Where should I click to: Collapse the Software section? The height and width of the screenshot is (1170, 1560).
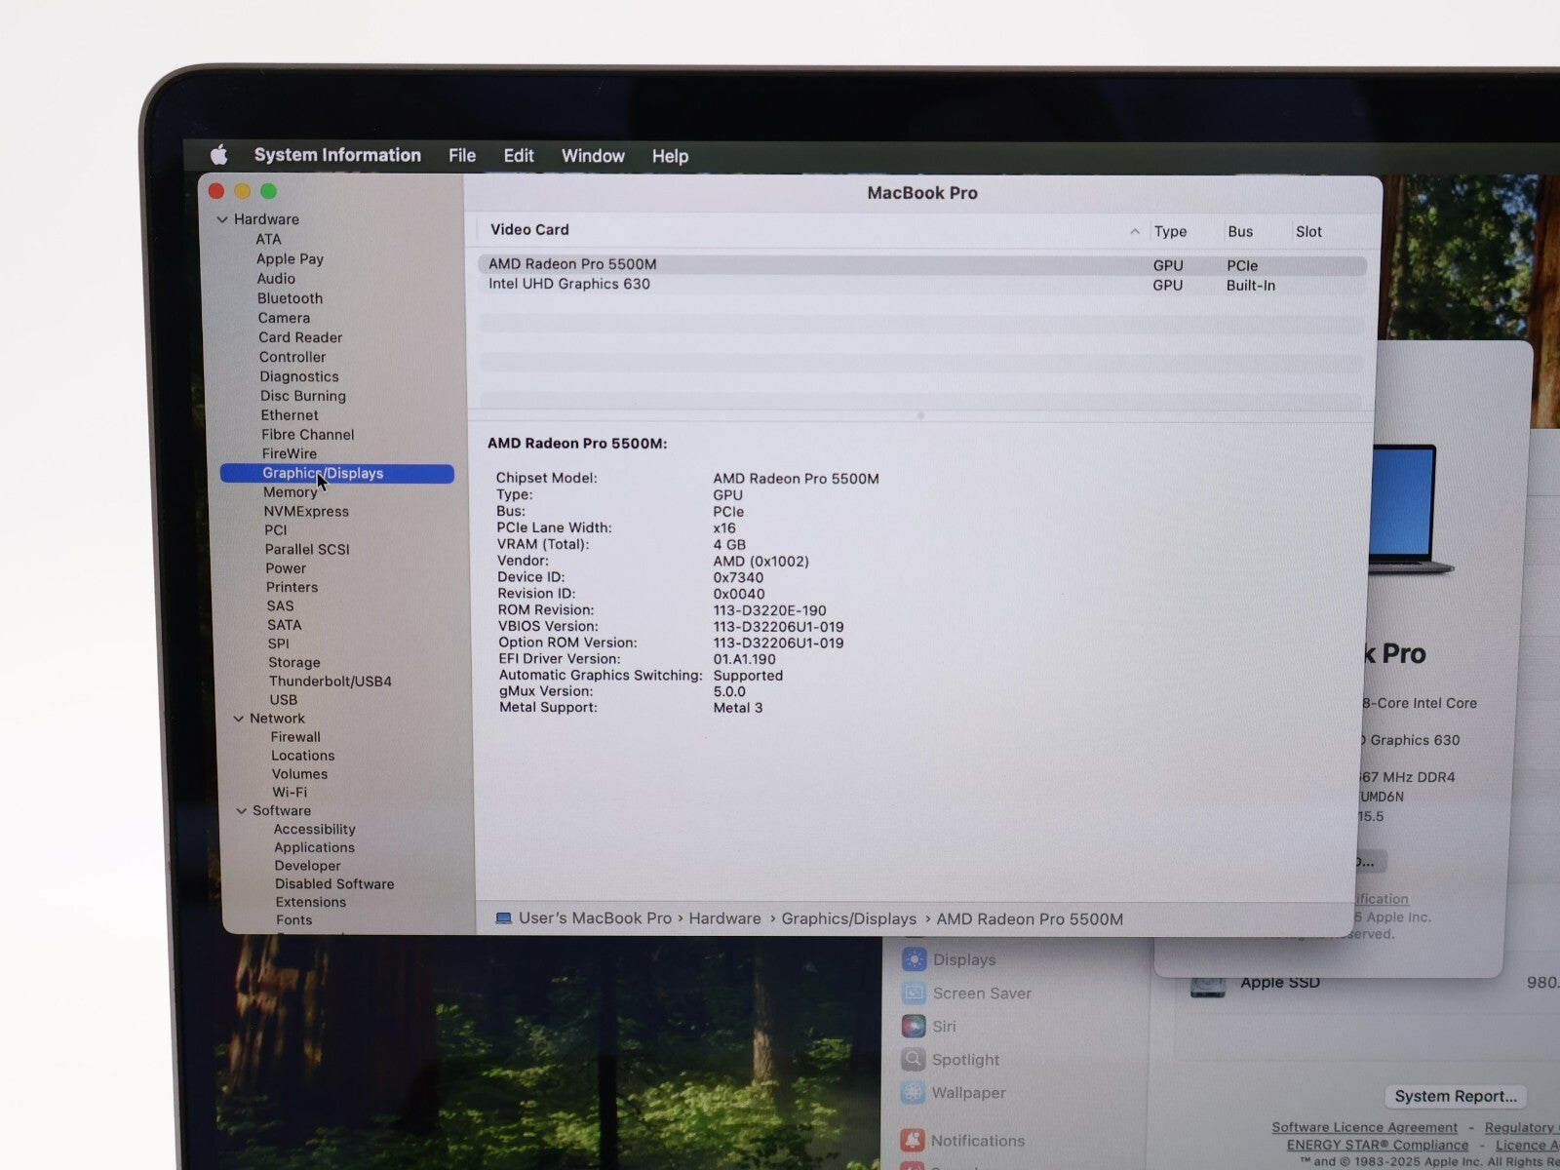pyautogui.click(x=241, y=811)
